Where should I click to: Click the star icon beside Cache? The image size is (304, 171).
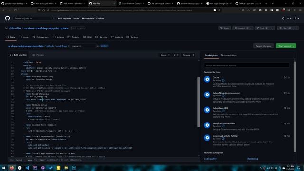285,77
